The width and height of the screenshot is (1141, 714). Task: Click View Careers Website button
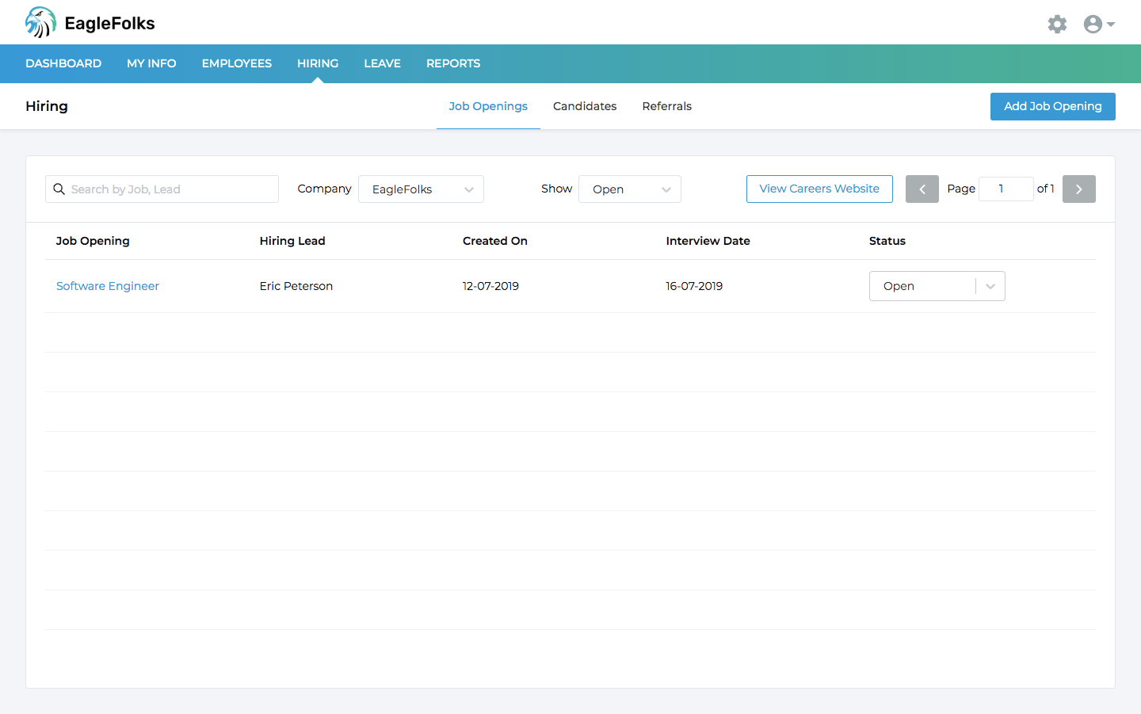(819, 189)
